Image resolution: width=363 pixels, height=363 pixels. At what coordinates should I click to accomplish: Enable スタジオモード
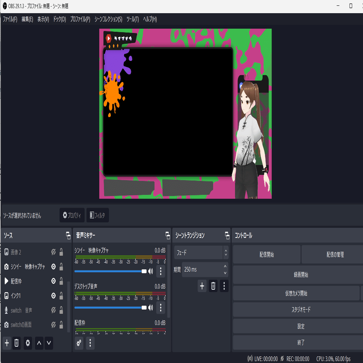tap(298, 310)
